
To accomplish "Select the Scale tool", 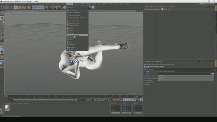I will tap(20, 7).
